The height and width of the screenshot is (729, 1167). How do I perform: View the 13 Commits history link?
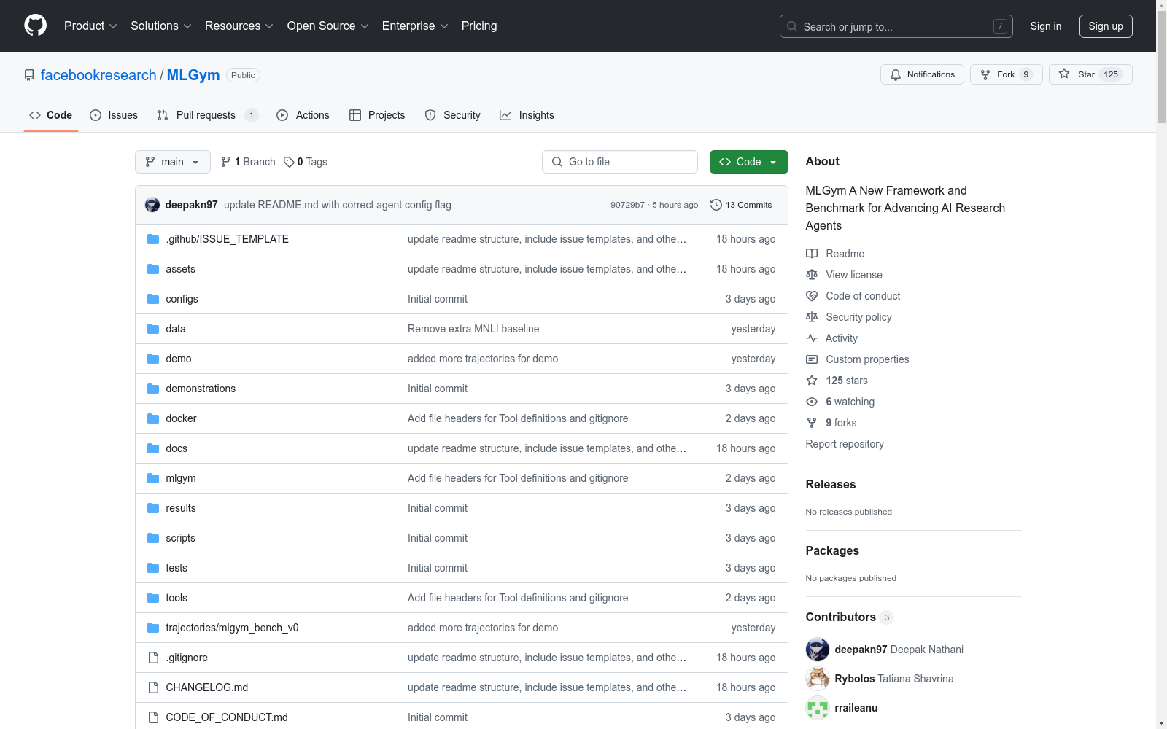tap(741, 205)
